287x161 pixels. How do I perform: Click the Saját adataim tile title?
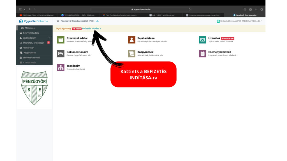click(146, 38)
